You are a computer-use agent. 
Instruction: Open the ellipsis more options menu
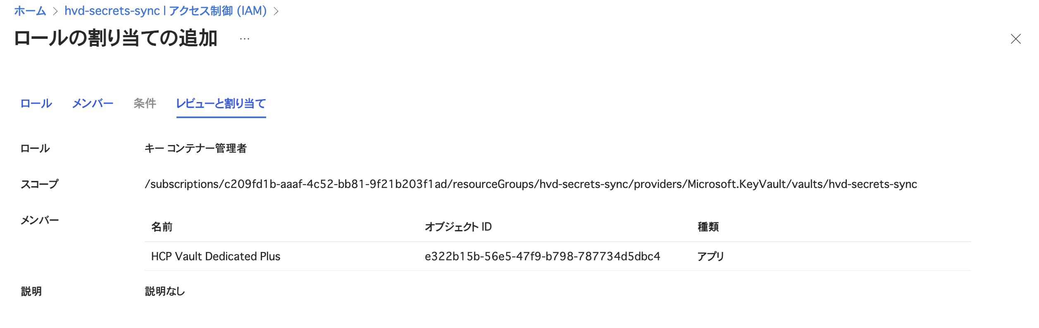click(245, 39)
